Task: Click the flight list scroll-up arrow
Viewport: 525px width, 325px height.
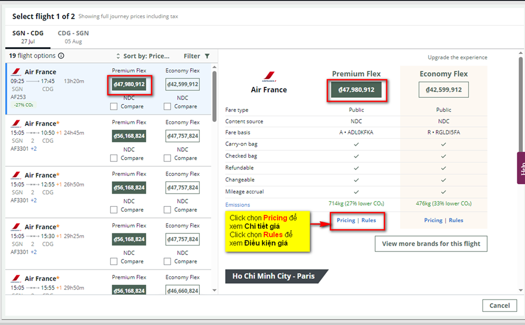Action: 215,67
